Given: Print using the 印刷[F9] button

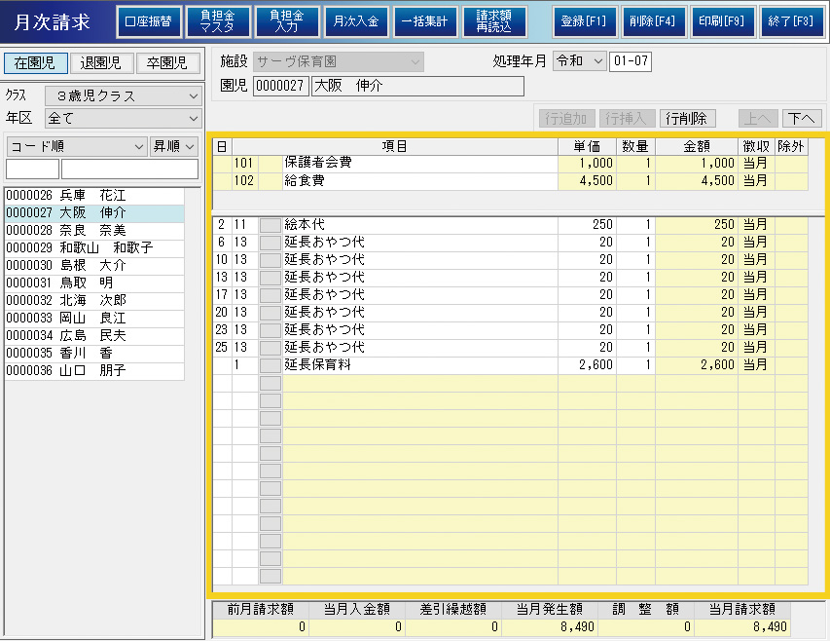Looking at the screenshot, I should [721, 21].
